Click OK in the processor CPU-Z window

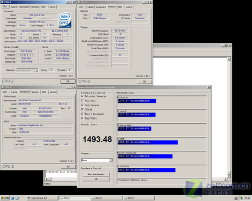point(68,81)
